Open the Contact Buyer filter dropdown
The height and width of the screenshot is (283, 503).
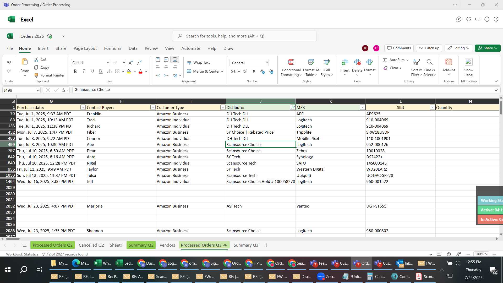pos(153,107)
